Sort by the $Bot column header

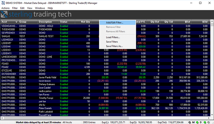click(183, 22)
